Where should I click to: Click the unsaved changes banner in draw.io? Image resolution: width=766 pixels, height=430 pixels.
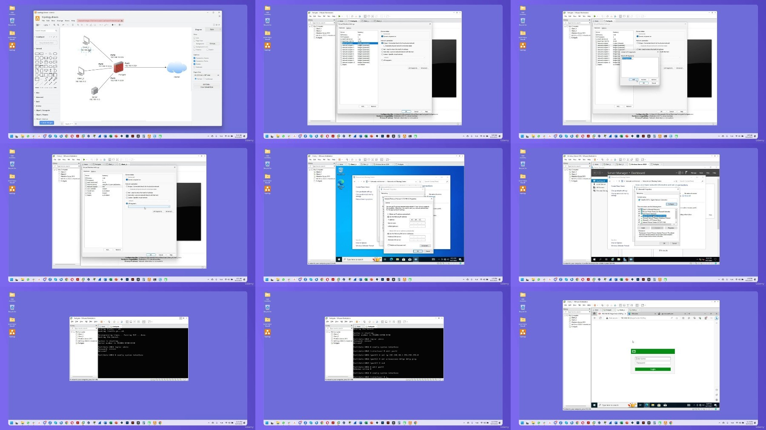pyautogui.click(x=100, y=20)
